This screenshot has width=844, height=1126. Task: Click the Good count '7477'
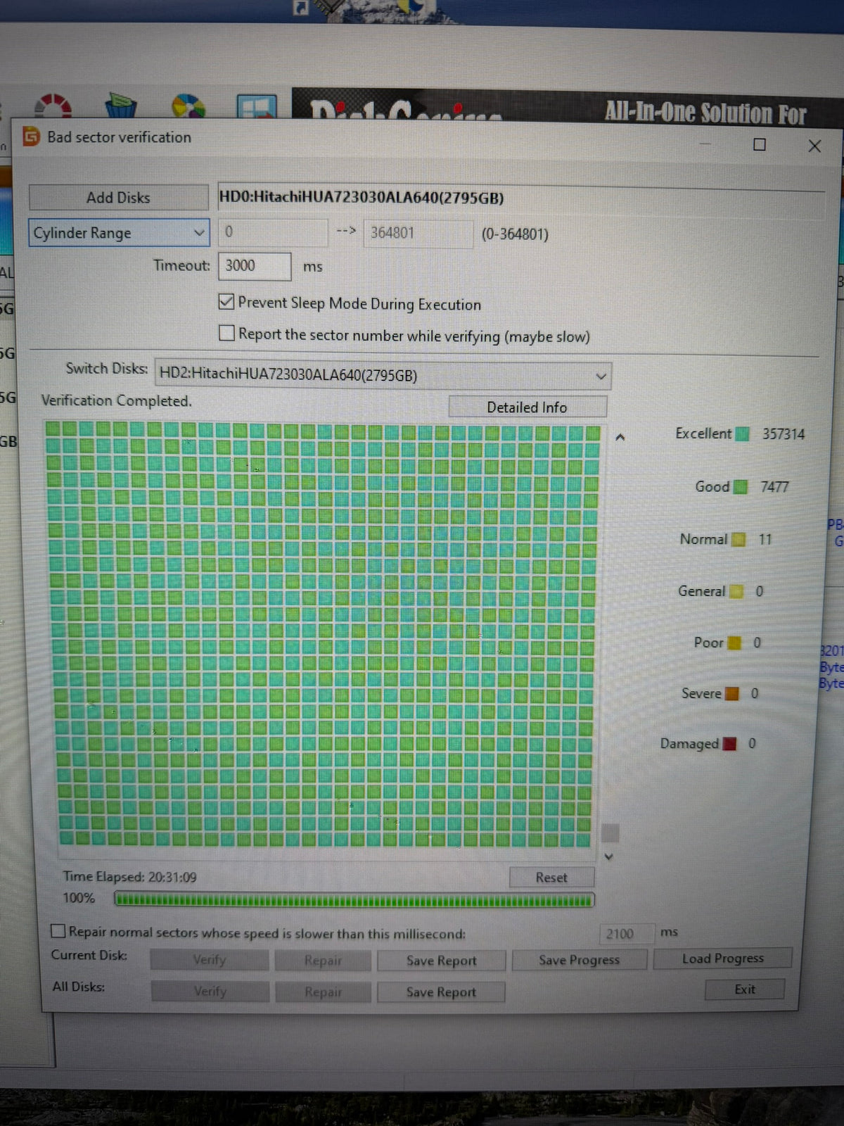pyautogui.click(x=774, y=486)
